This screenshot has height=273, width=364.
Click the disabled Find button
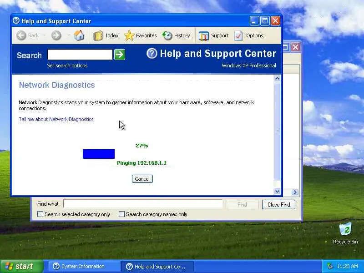(x=242, y=204)
